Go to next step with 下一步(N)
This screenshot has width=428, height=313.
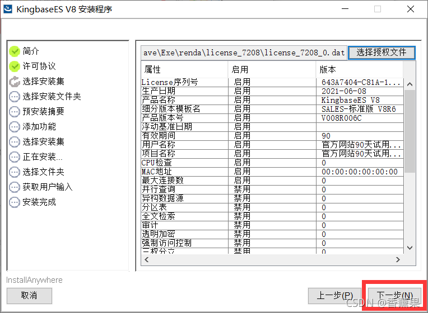(394, 296)
